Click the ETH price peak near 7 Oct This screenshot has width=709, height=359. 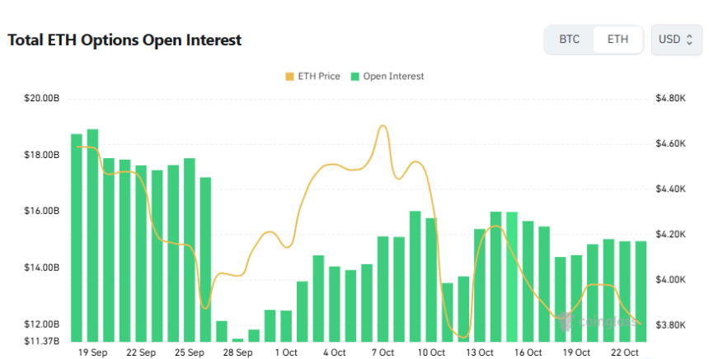[x=383, y=126]
